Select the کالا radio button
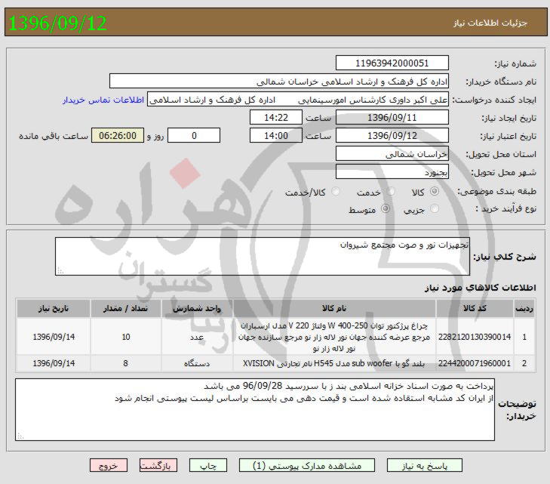 435,191
